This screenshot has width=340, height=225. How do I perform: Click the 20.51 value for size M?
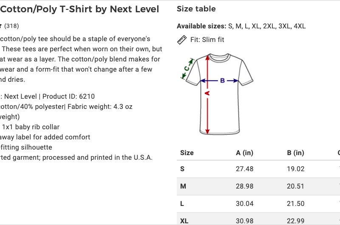pyautogui.click(x=295, y=186)
